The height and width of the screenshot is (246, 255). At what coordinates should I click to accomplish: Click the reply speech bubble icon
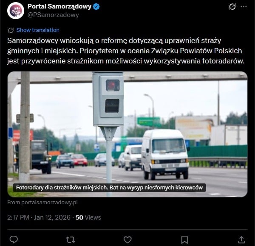[x=14, y=240]
